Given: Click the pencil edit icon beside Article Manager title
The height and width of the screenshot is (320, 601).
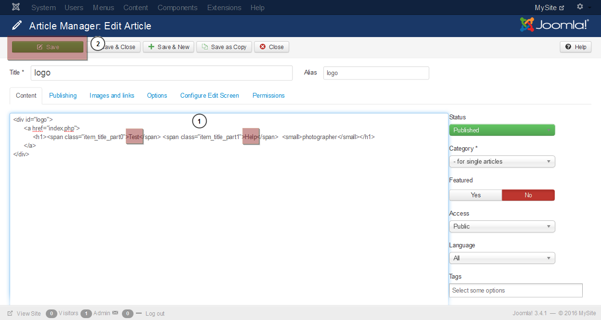Looking at the screenshot, I should [18, 26].
